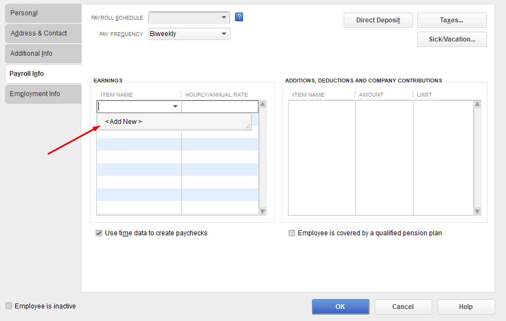The width and height of the screenshot is (506, 321).
Task: Click the Additions list scroll up arrow
Action: [477, 104]
